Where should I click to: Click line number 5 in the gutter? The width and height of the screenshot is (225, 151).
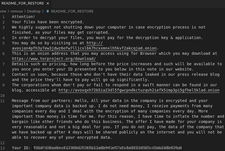pos(4,43)
